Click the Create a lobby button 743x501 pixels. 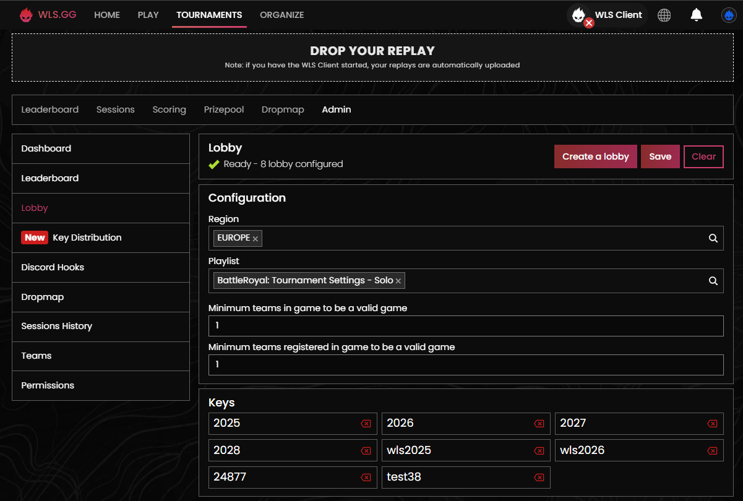coord(595,156)
